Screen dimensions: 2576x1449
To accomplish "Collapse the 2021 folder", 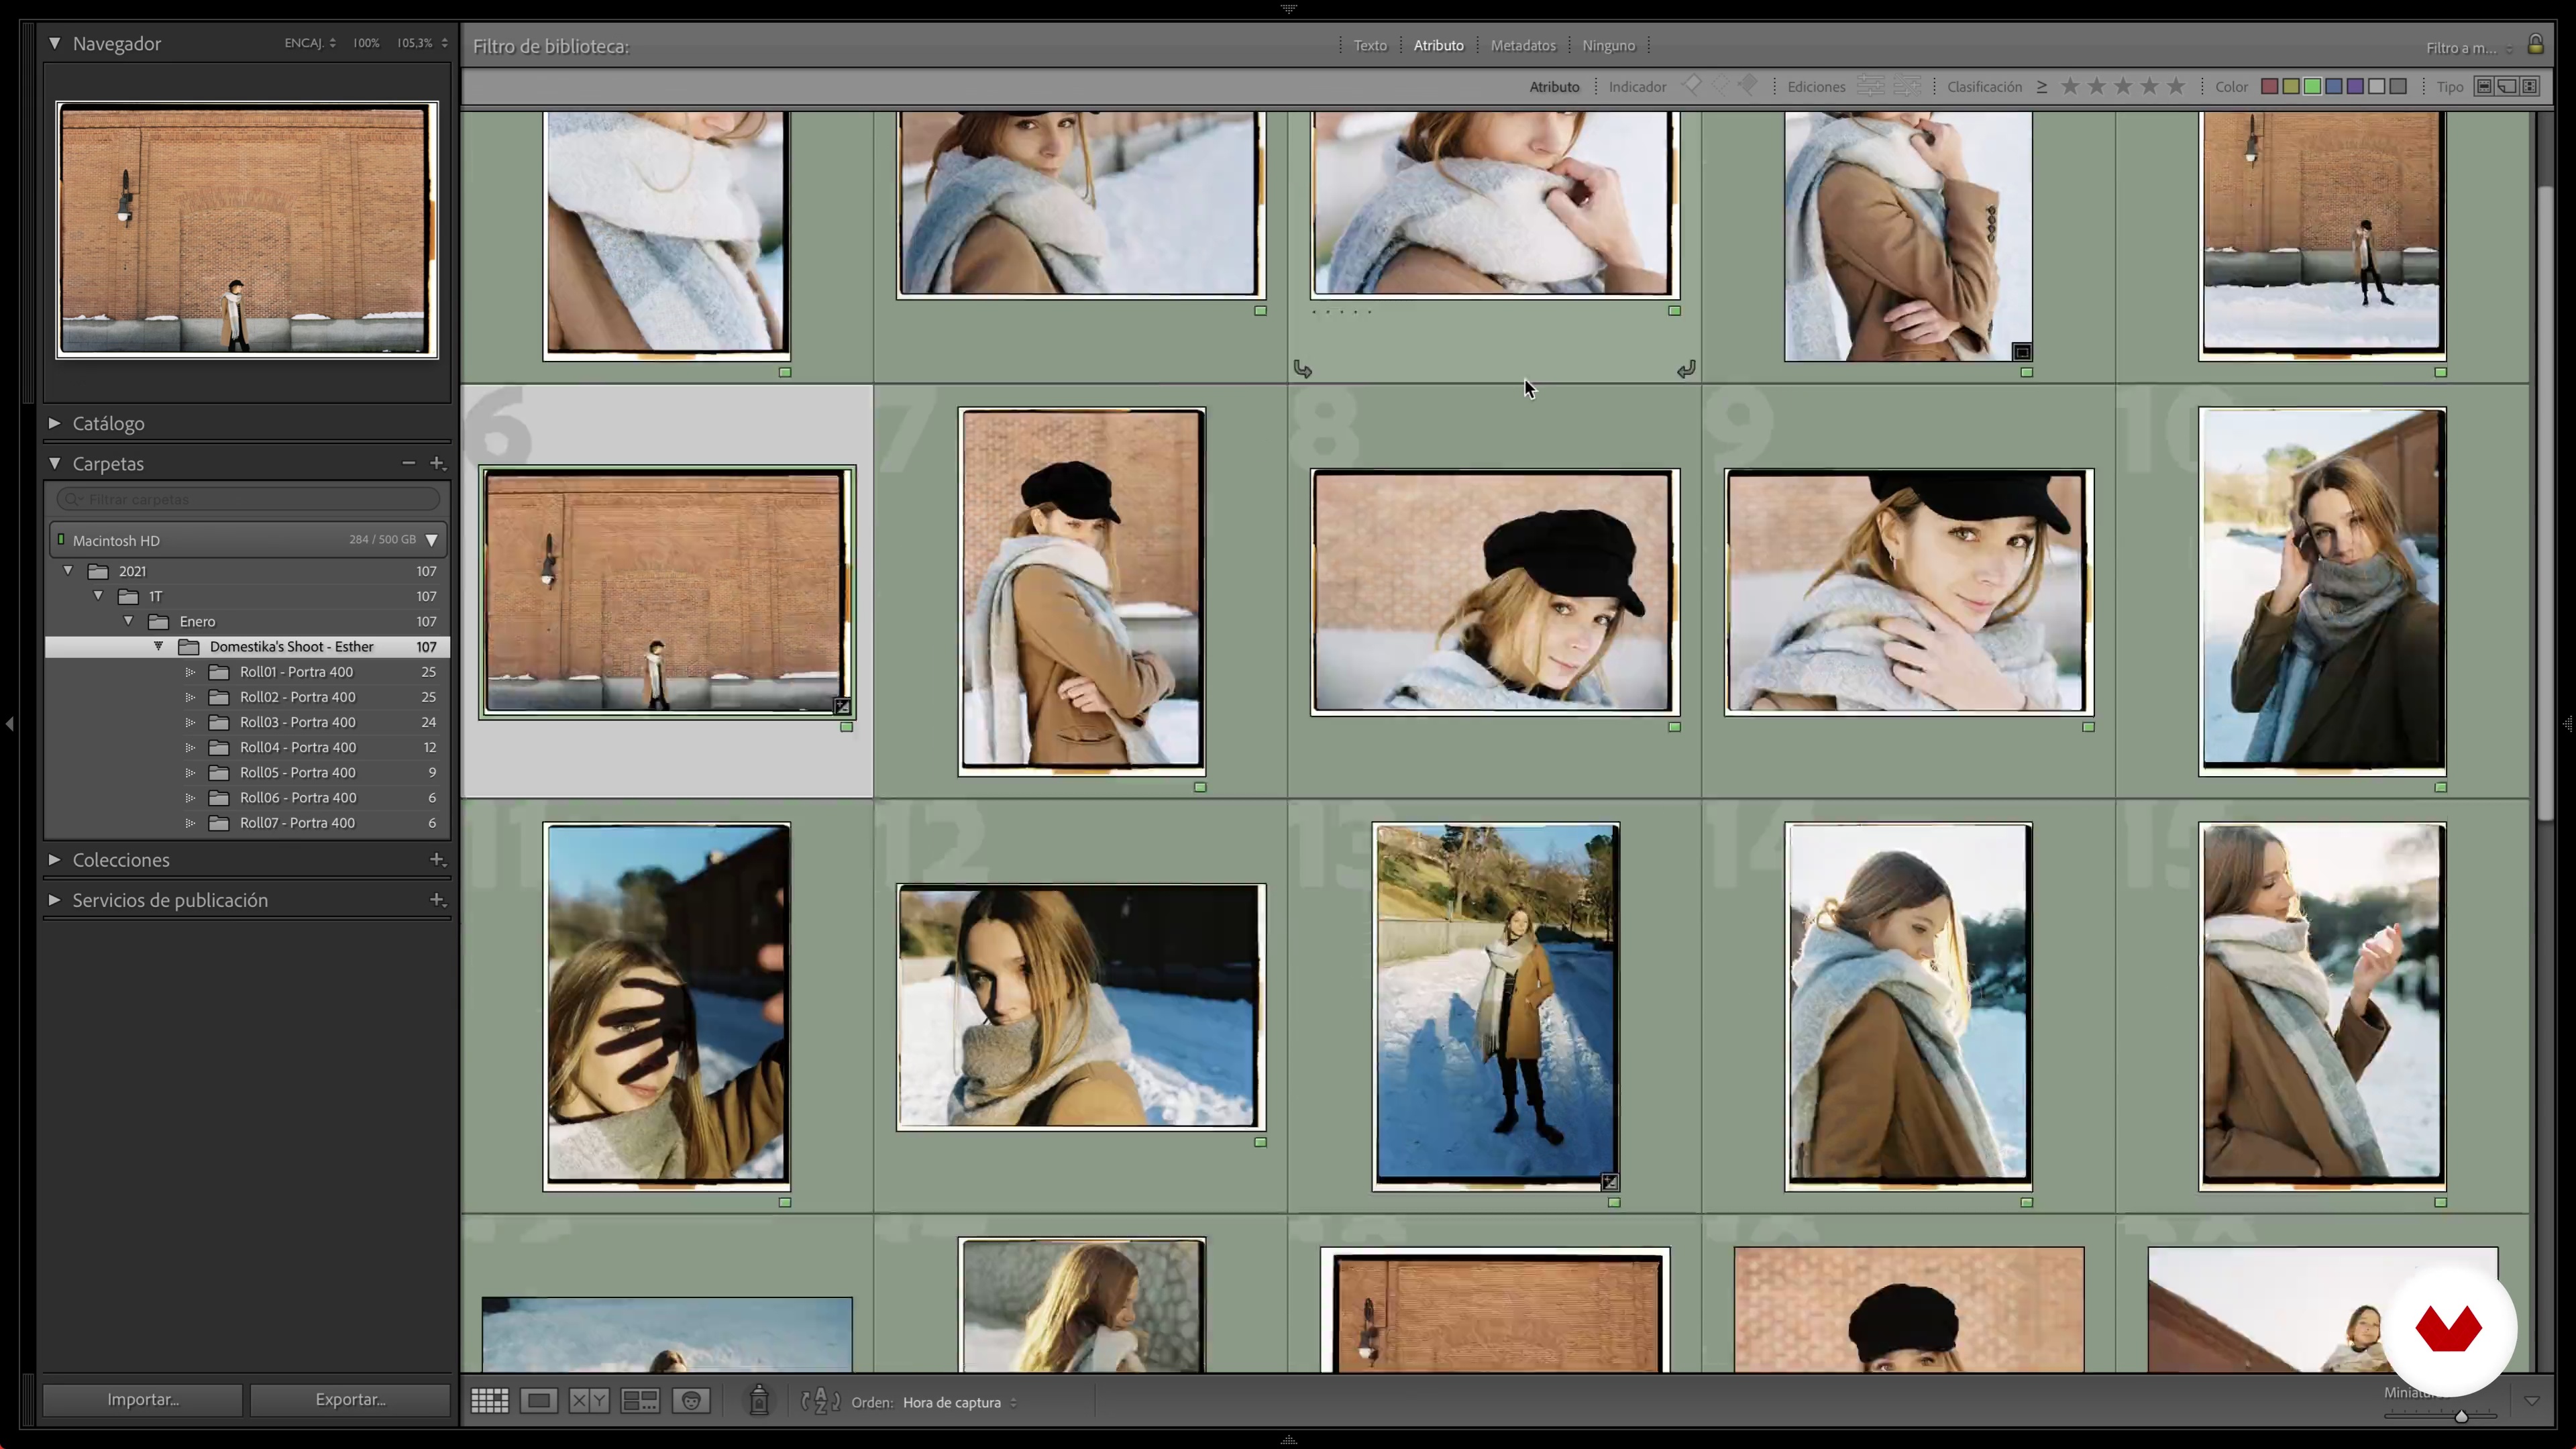I will (68, 571).
